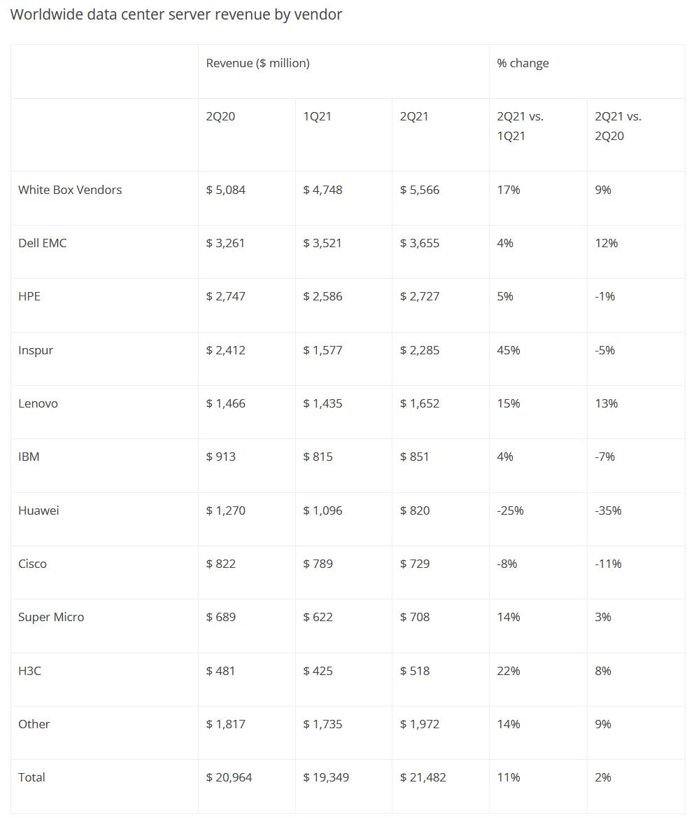Viewport: 696px width, 820px height.
Task: Select the '2Q21 vs. 1Q21' column header
Action: pos(520,126)
